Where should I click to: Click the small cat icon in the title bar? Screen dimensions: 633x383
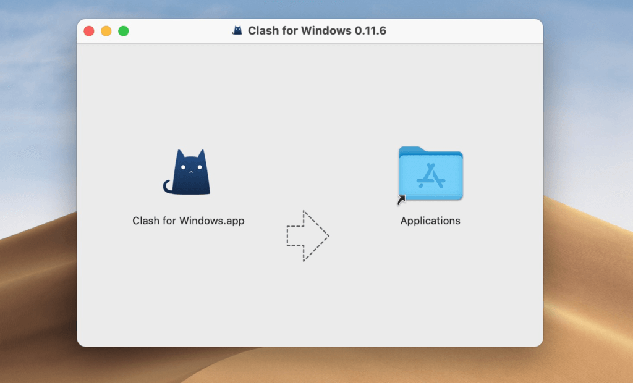tap(238, 30)
